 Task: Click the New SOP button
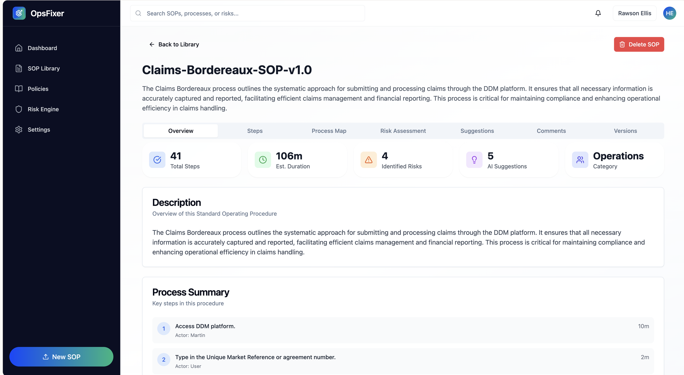[61, 357]
